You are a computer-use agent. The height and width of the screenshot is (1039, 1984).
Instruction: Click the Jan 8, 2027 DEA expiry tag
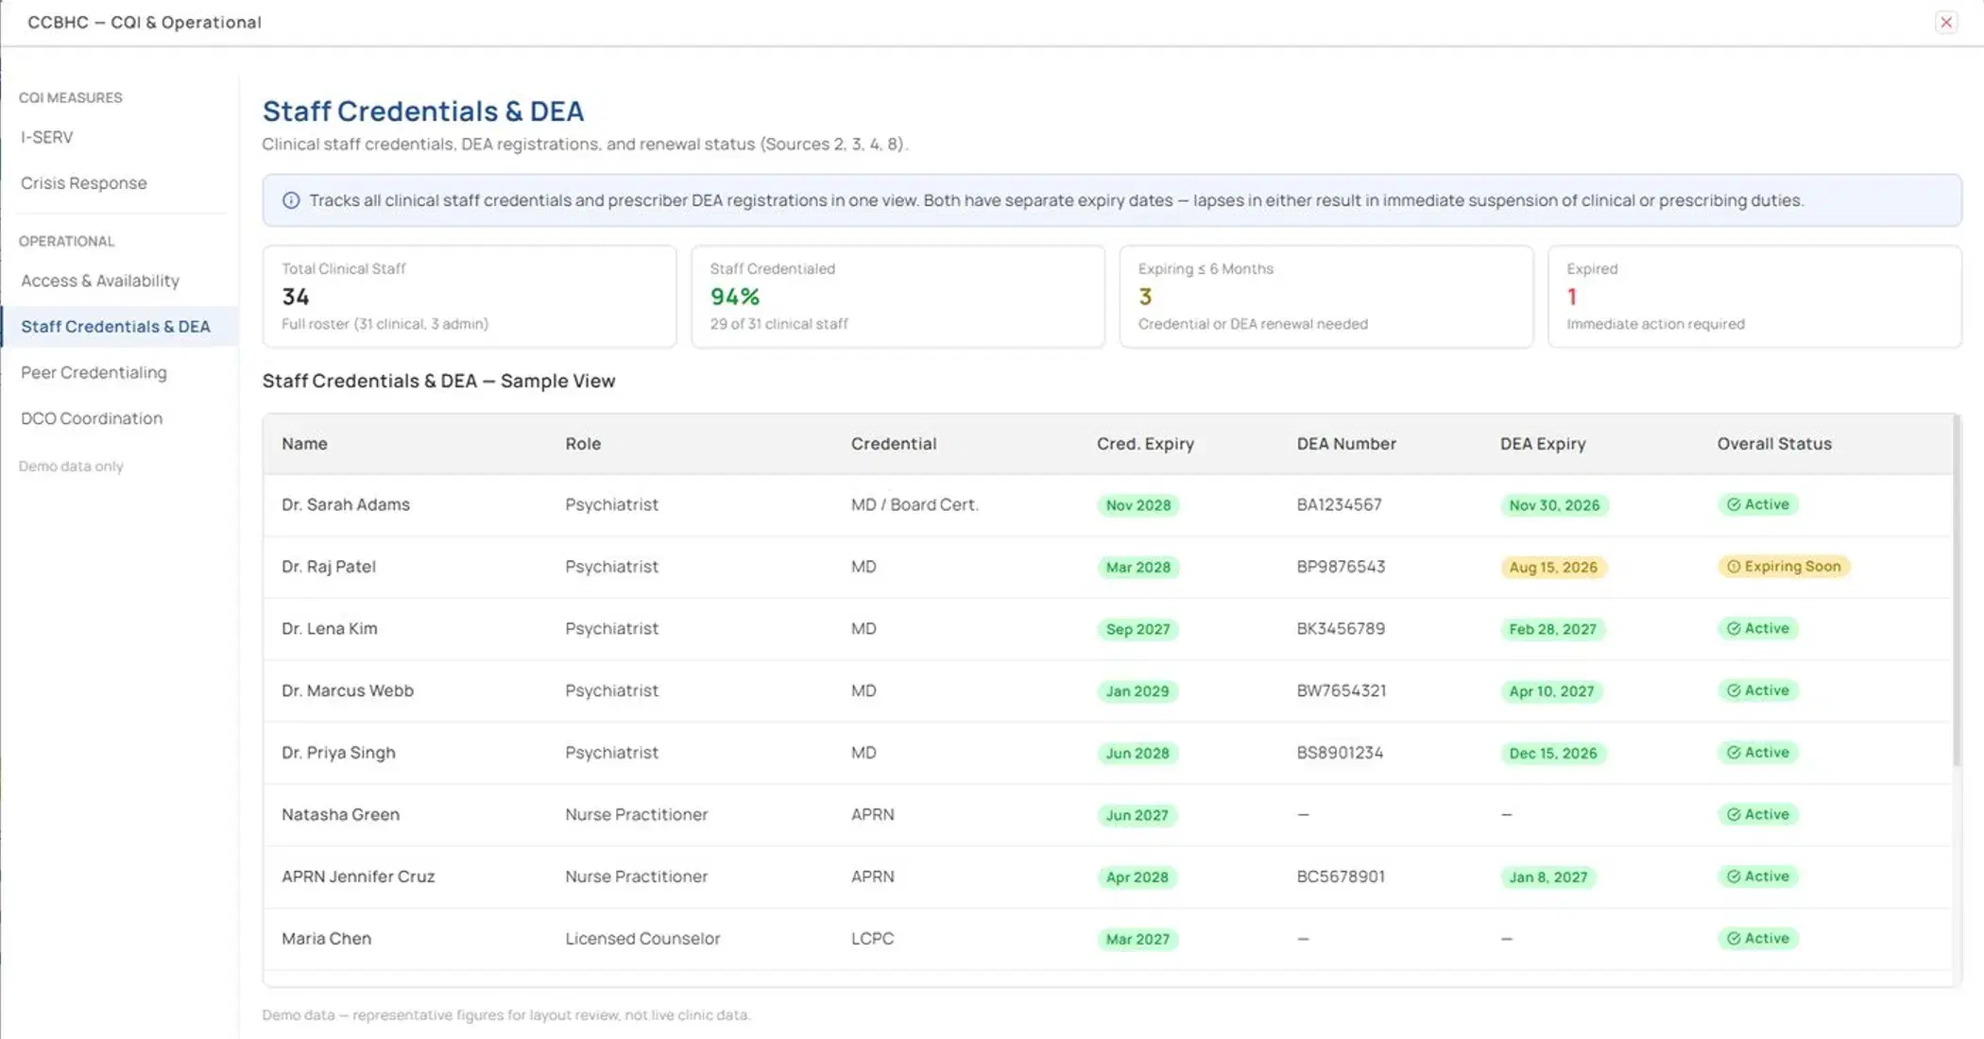point(1548,877)
